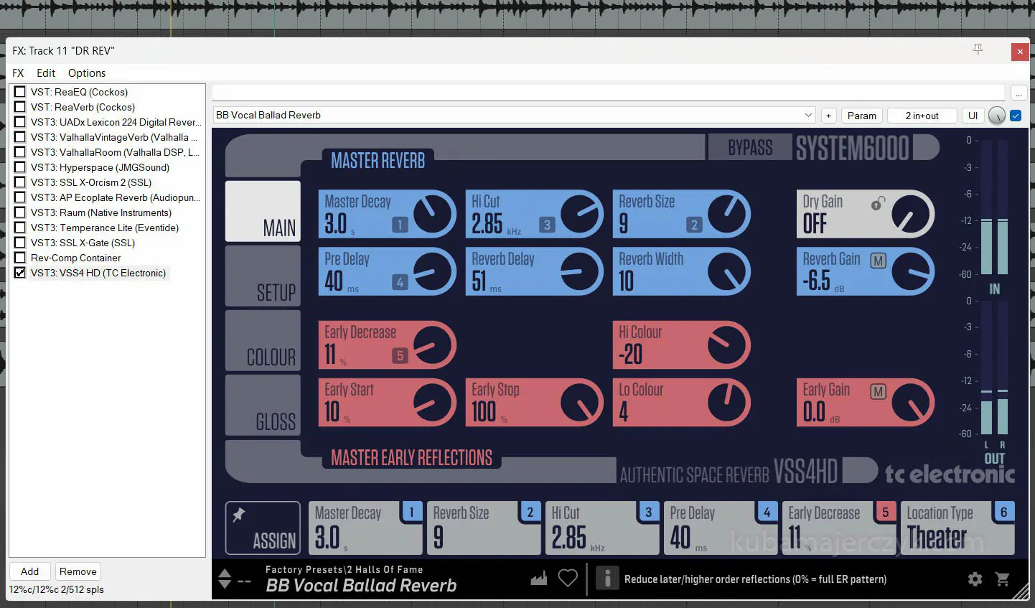Open the plugin settings gear icon

coord(974,579)
